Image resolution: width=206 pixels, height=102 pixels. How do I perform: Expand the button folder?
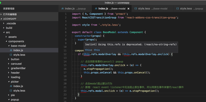tap(29, 59)
